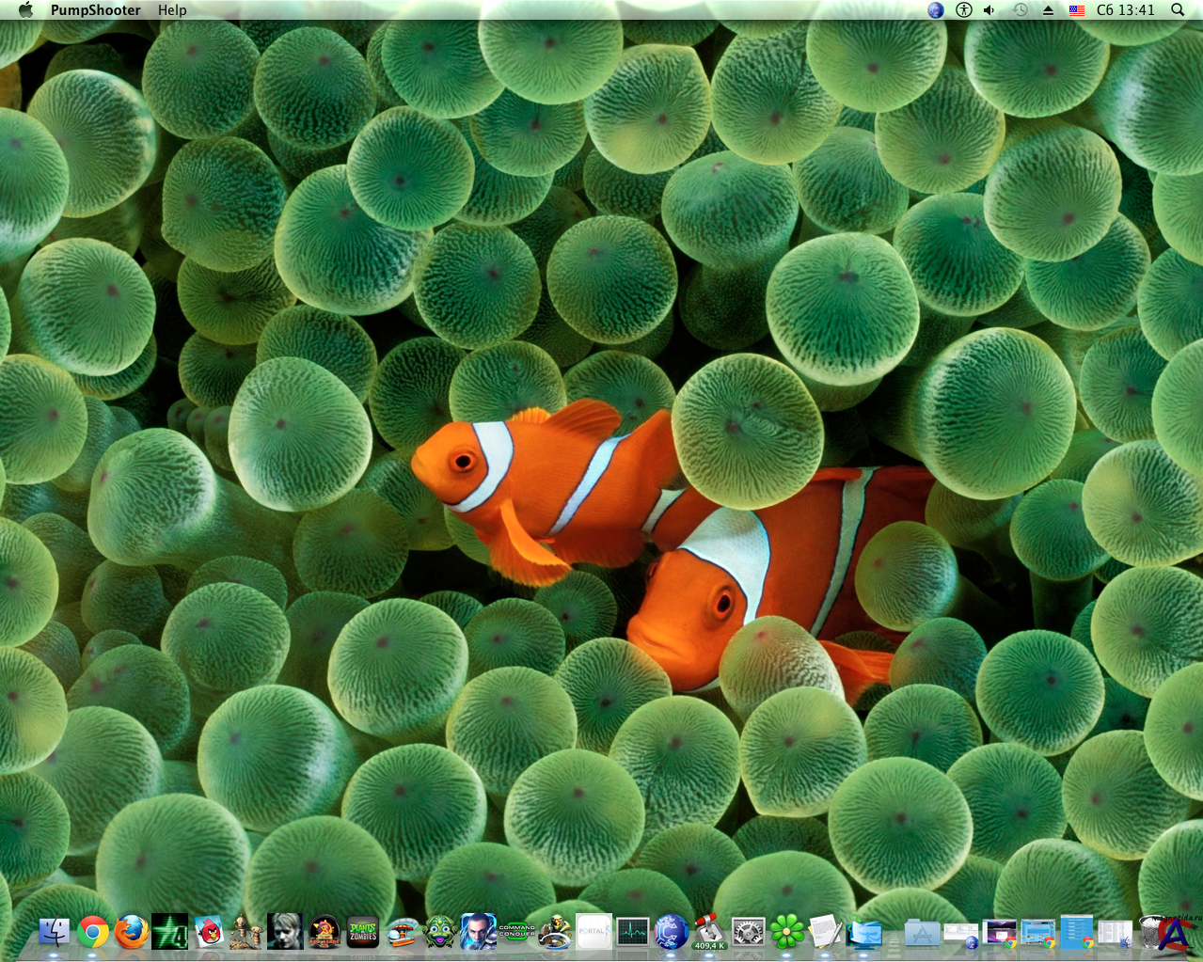Open Angry Birds game in dock
Screen dimensions: 1203x962
pos(209,932)
